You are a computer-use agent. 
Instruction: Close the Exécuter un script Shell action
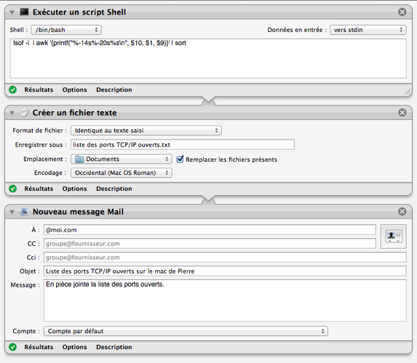click(x=402, y=12)
